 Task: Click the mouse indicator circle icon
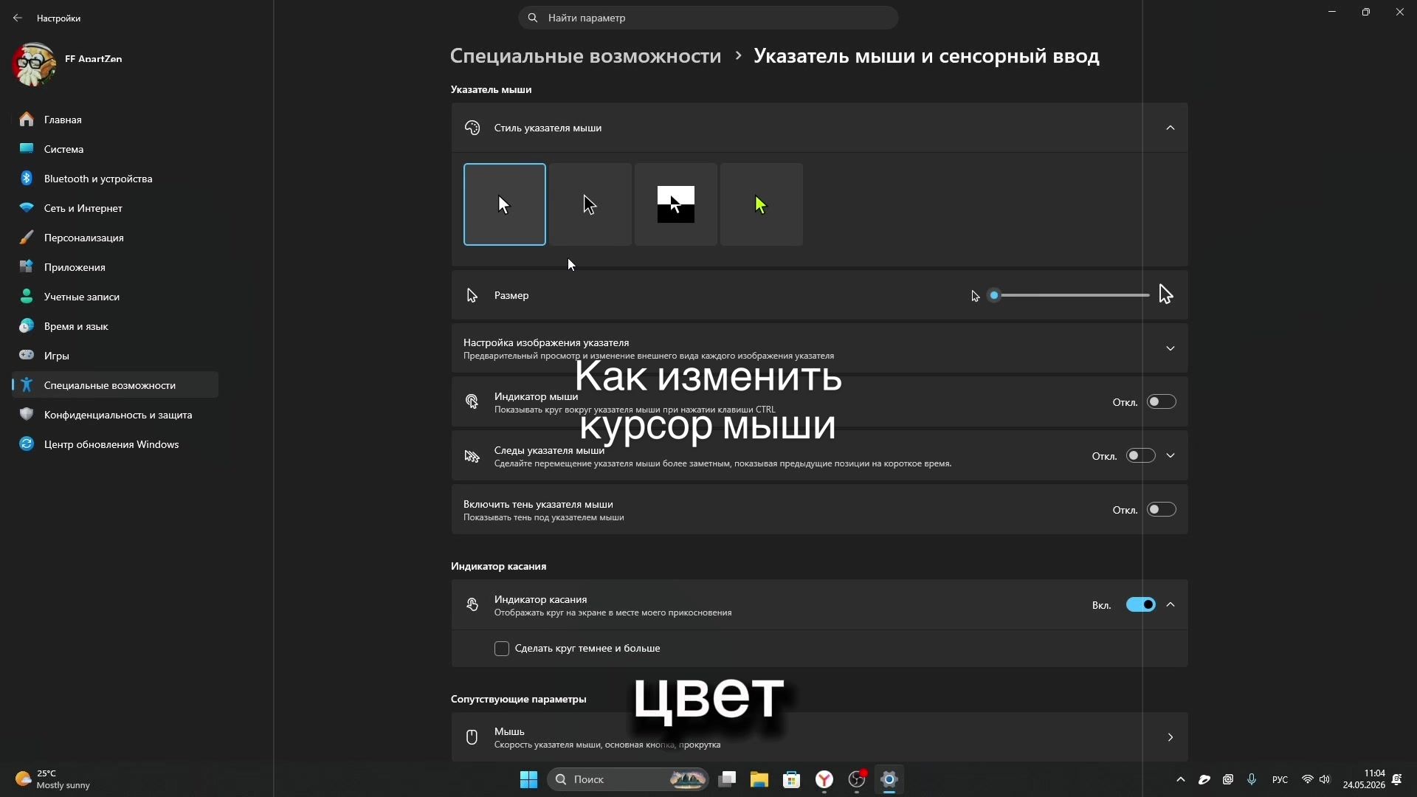(472, 401)
